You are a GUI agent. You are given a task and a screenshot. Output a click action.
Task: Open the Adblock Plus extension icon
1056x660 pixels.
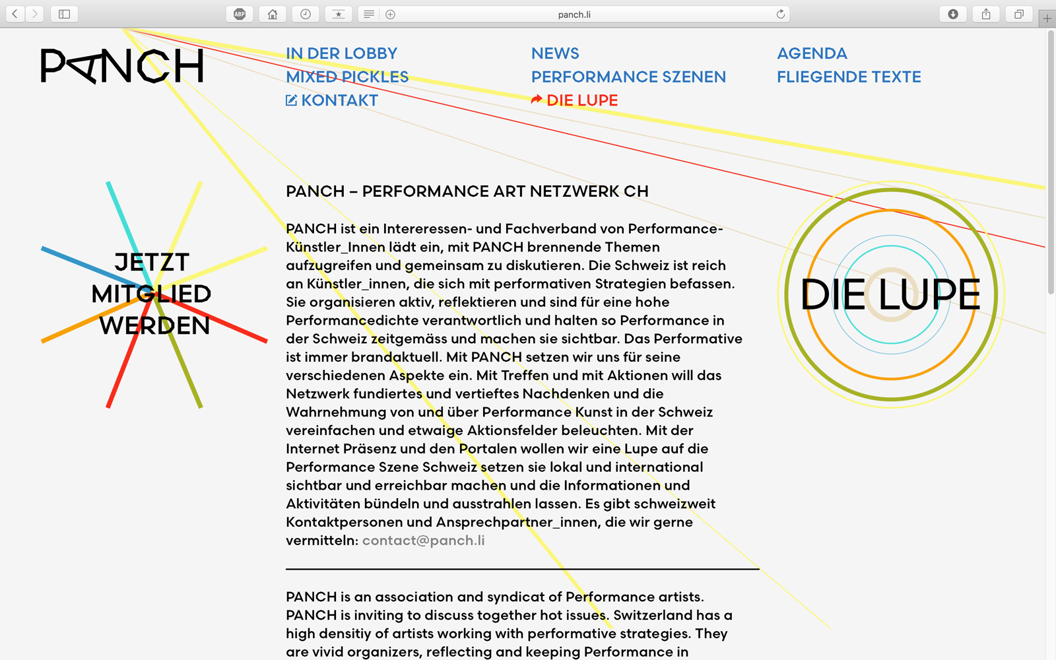240,14
